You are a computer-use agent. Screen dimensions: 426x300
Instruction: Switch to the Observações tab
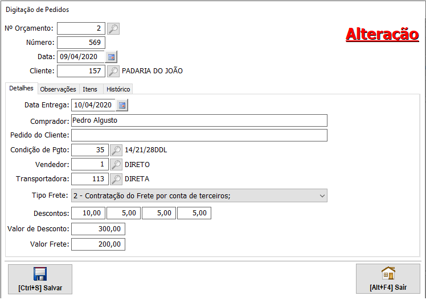tap(58, 89)
